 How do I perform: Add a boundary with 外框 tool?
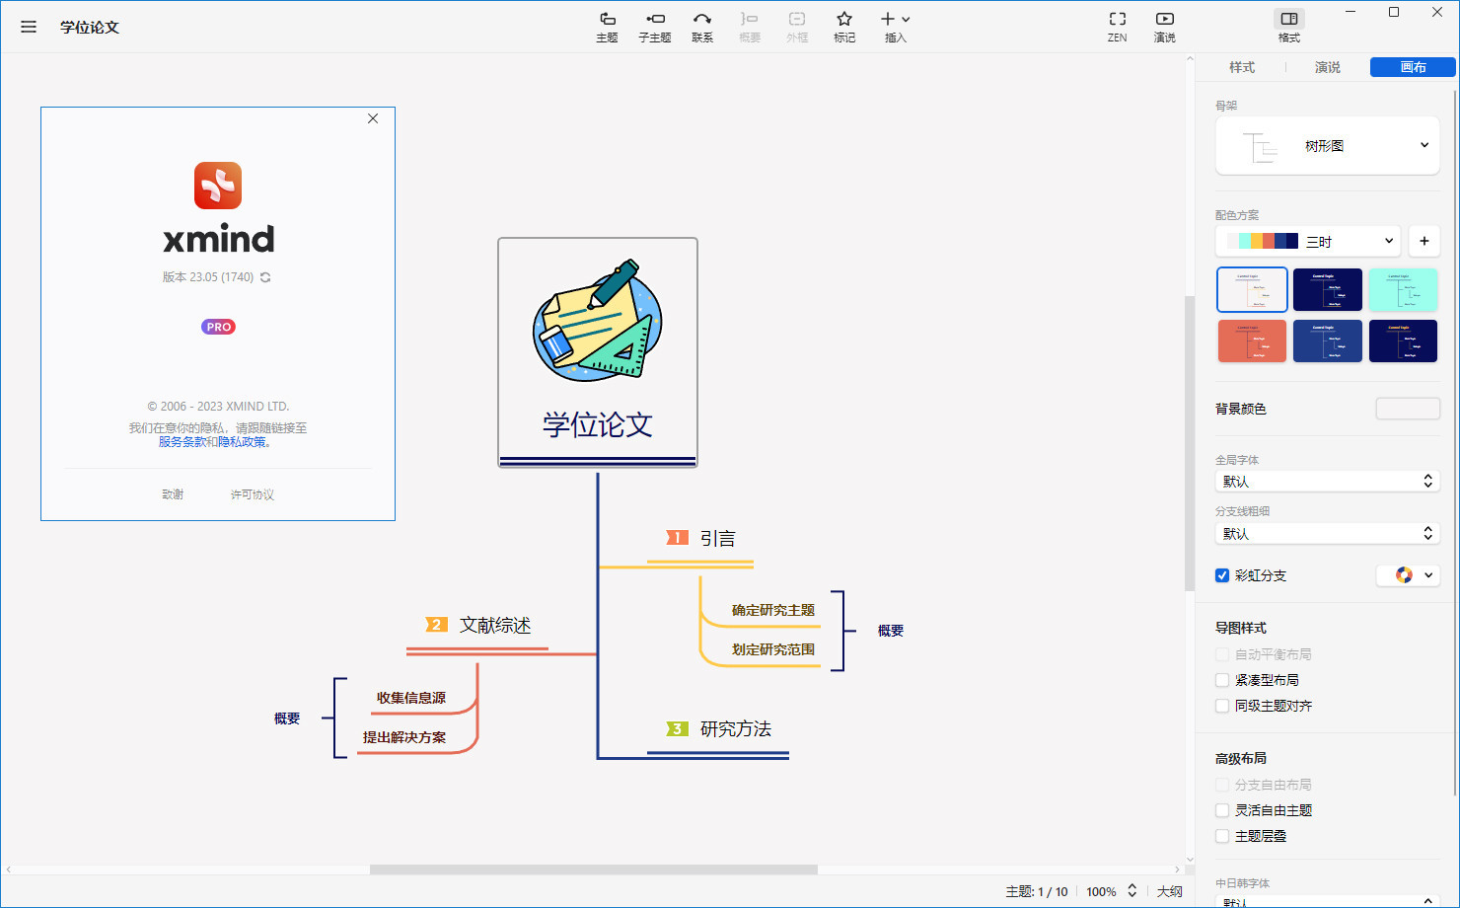pyautogui.click(x=797, y=27)
